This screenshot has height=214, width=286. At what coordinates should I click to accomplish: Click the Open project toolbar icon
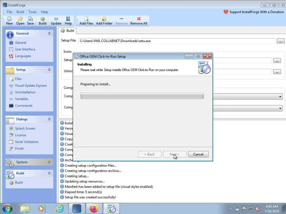click(x=20, y=21)
